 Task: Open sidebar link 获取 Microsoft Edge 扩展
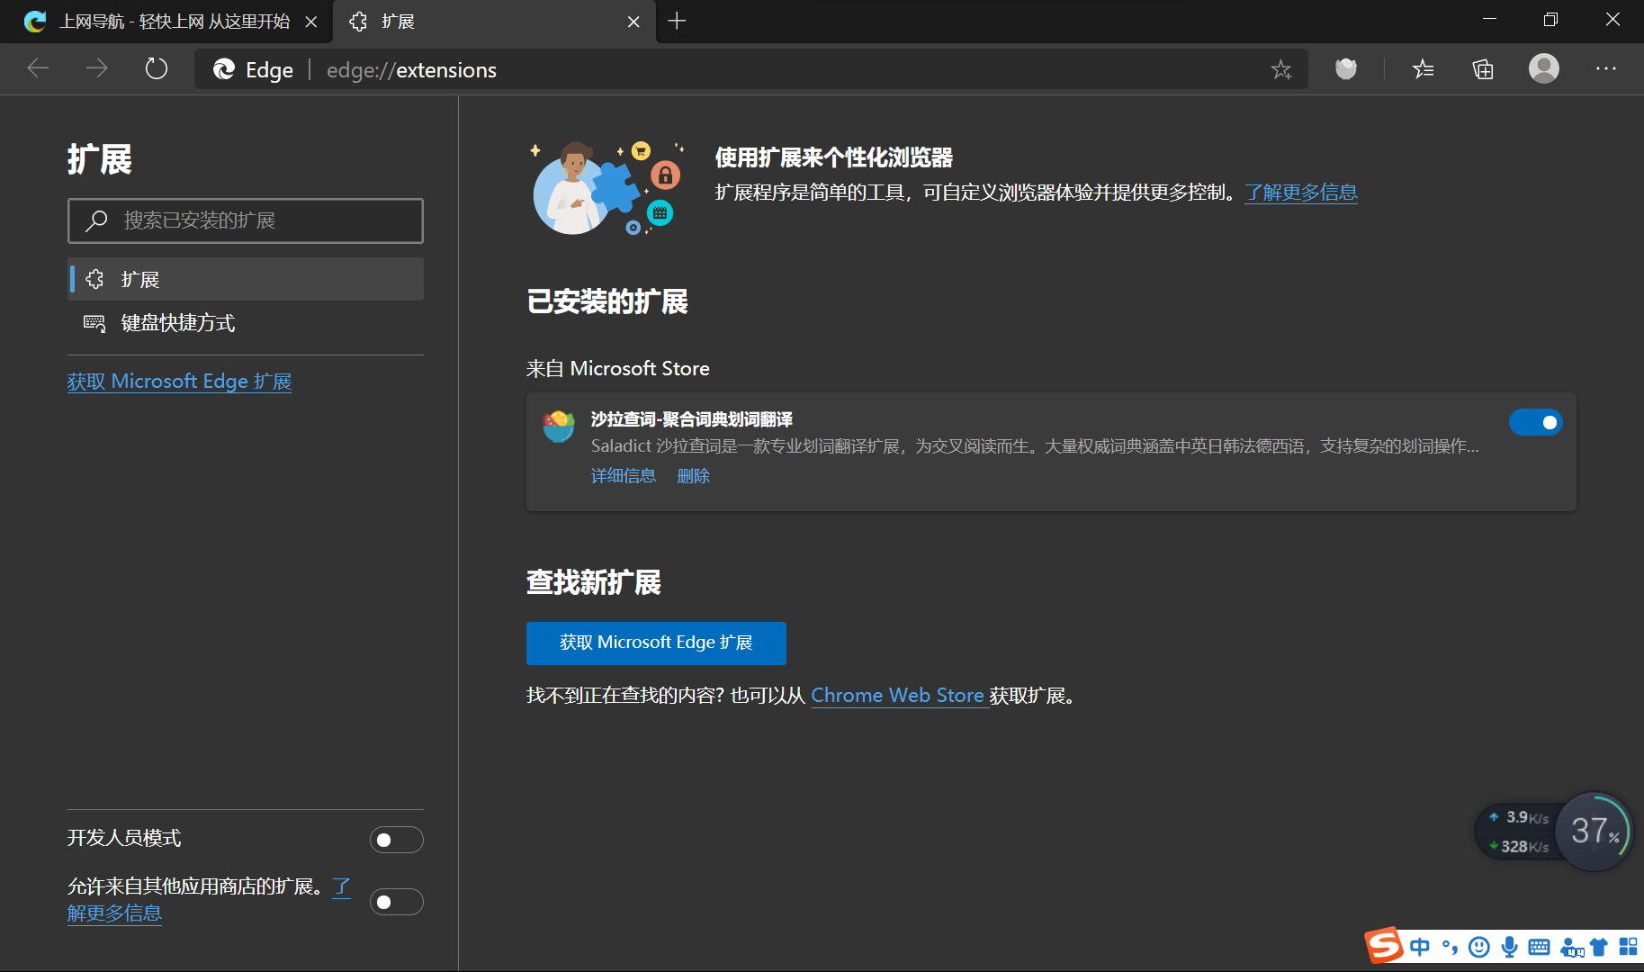(179, 382)
